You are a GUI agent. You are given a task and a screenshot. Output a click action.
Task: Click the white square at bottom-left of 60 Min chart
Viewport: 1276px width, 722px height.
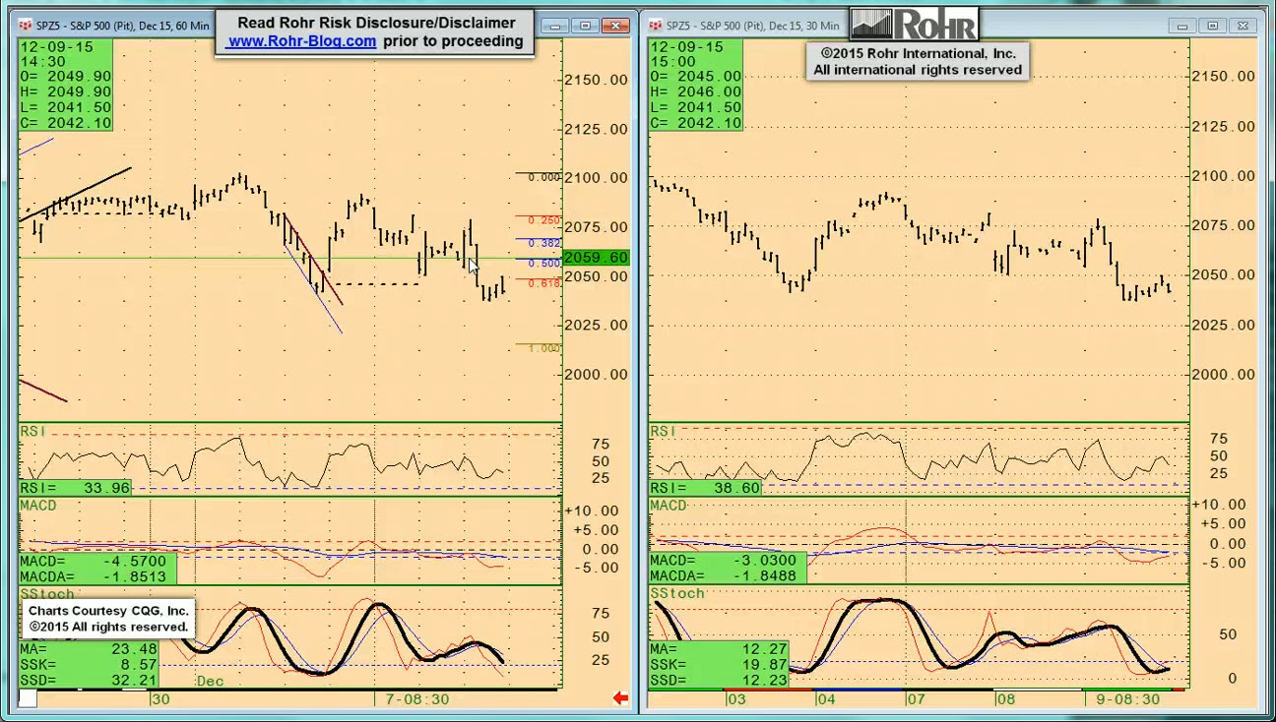pos(28,698)
